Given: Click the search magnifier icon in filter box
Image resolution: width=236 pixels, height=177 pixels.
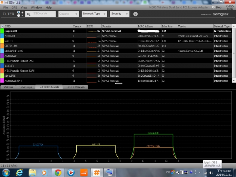Looking at the screenshot, I should 29,14.
